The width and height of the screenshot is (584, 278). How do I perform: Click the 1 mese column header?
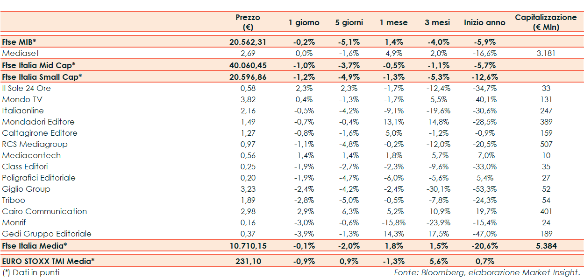393,22
